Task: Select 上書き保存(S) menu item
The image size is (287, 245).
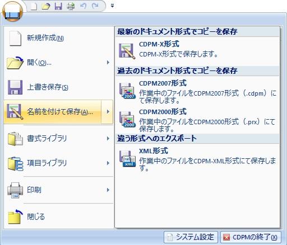Action: coord(58,87)
